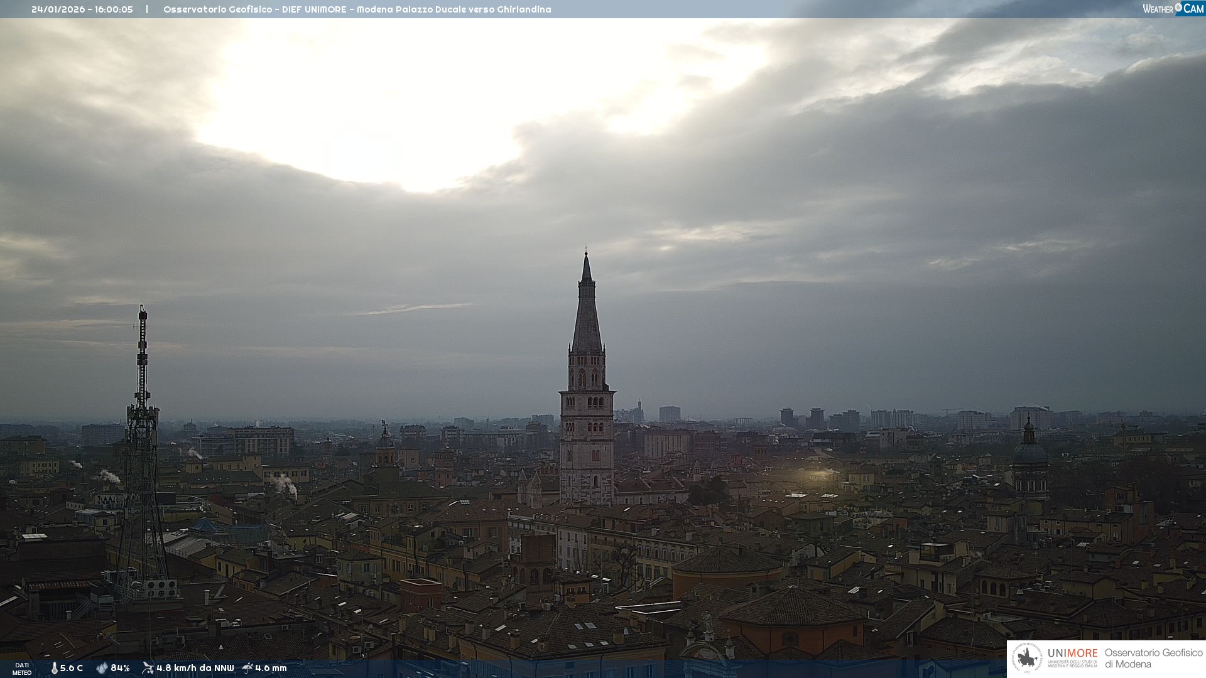The image size is (1206, 678).
Task: Click the Osservatorio Geofisico title caption
Action: [357, 9]
